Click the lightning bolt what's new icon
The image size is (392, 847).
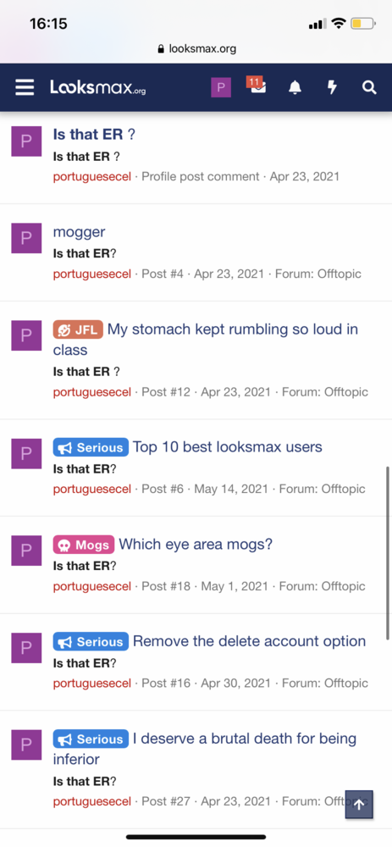tap(332, 87)
